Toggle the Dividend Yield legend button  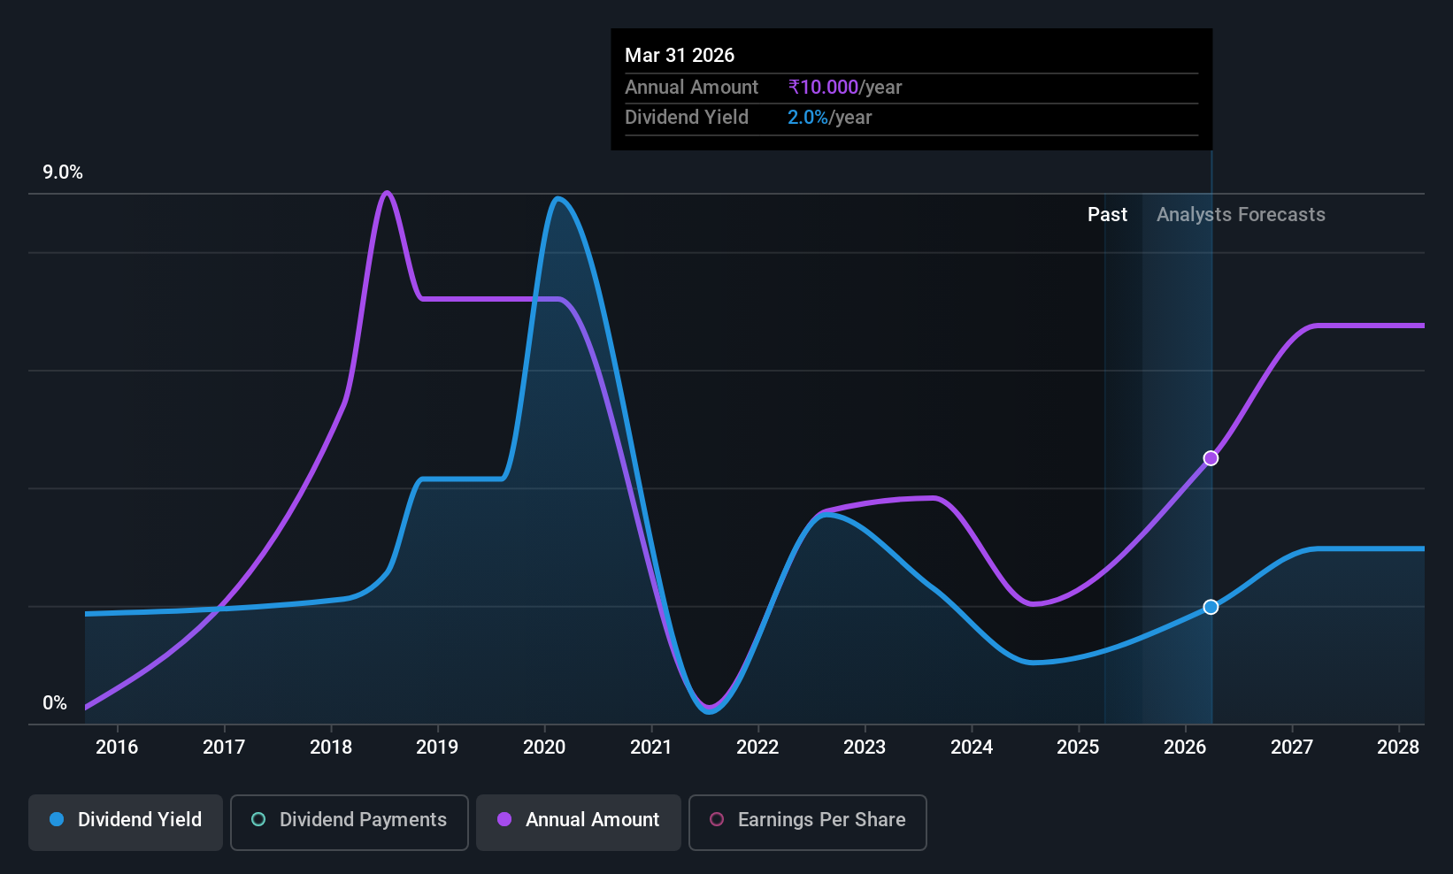point(126,823)
